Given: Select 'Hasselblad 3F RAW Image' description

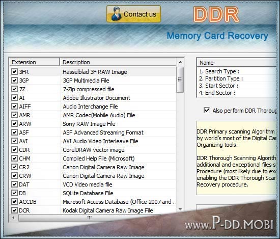Looking at the screenshot, I should point(95,72).
